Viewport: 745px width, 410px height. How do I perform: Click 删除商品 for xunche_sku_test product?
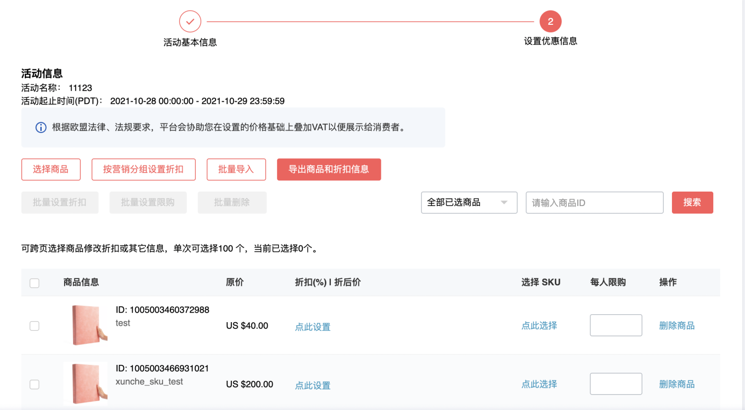click(x=676, y=384)
